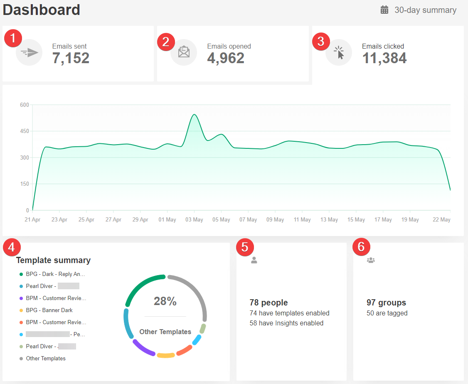468x384 pixels.
Task: Click the cursor Emails clicked icon
Action: pyautogui.click(x=339, y=52)
